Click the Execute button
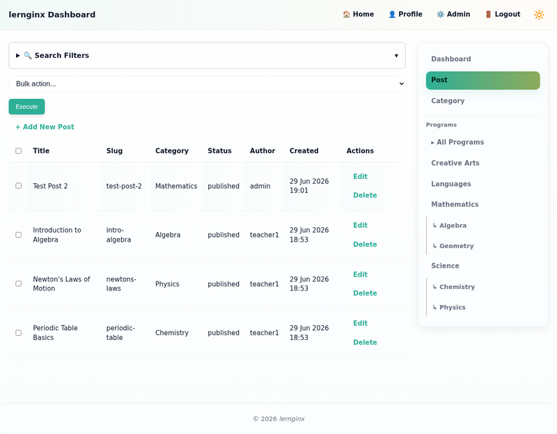The width and height of the screenshot is (557, 434). 26,107
